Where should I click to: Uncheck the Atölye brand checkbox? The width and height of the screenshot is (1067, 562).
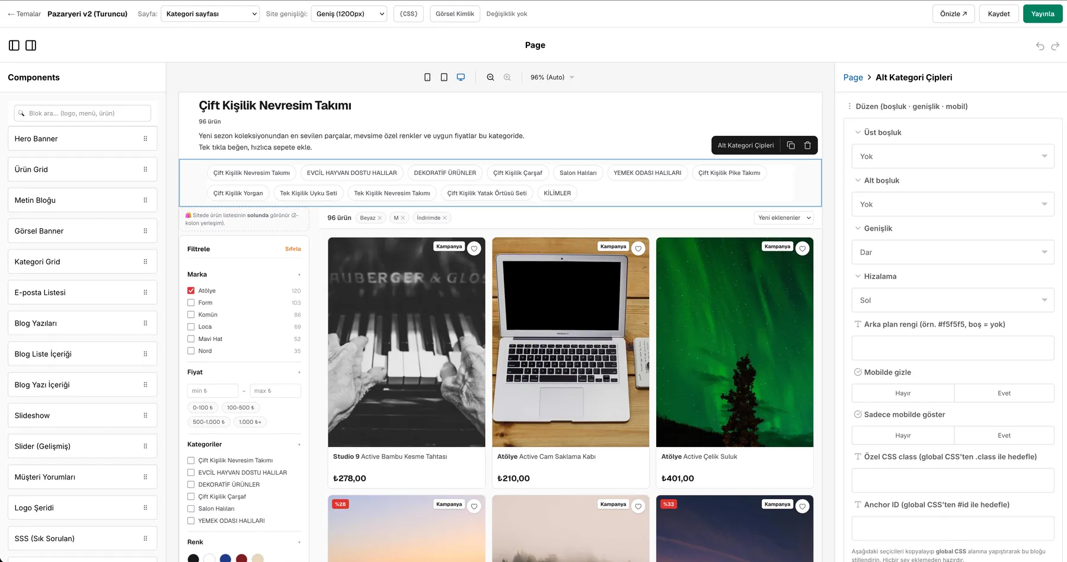191,291
